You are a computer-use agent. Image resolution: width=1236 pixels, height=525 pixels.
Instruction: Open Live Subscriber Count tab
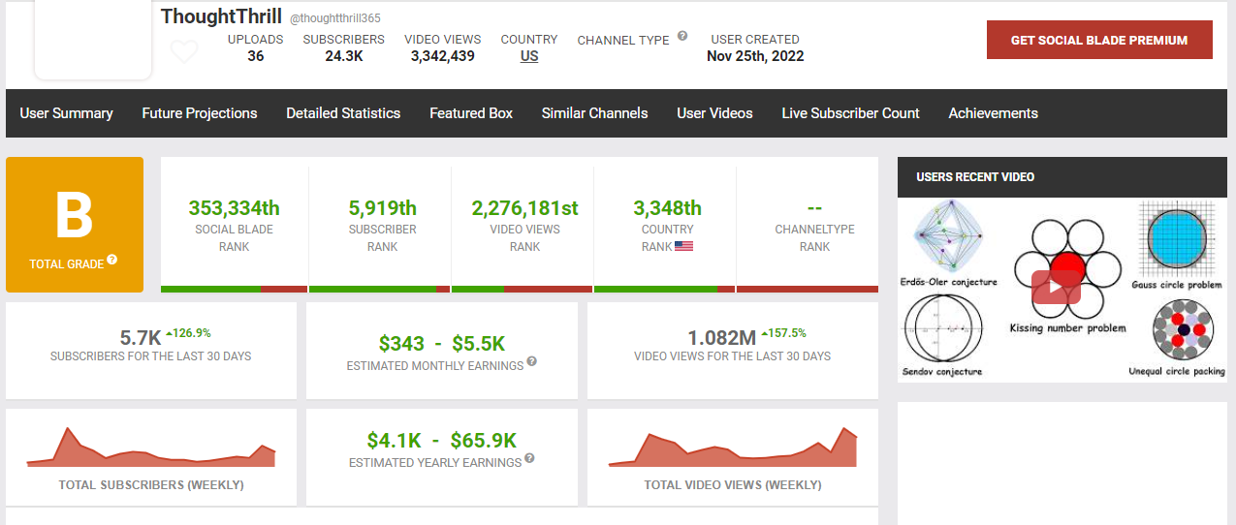850,113
